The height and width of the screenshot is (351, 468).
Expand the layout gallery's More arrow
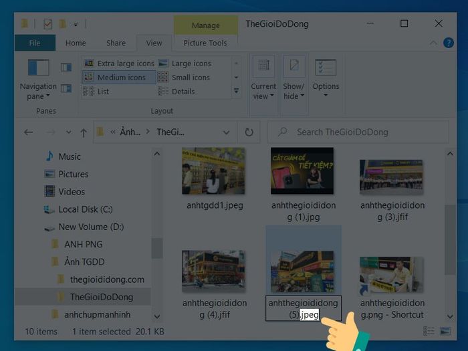coord(236,91)
